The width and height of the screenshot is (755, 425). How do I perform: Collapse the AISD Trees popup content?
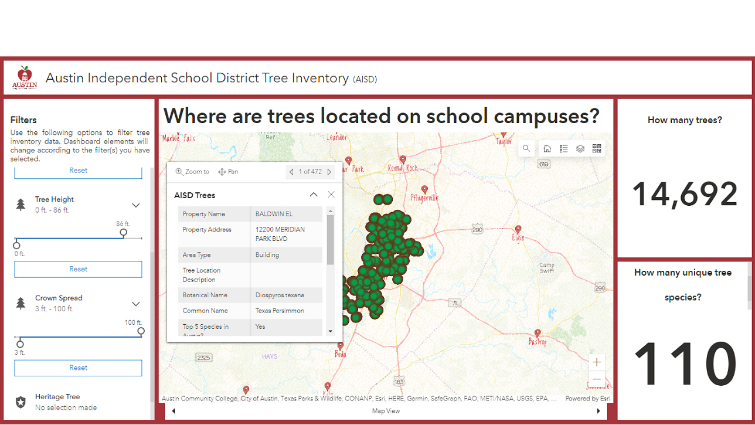pyautogui.click(x=314, y=195)
